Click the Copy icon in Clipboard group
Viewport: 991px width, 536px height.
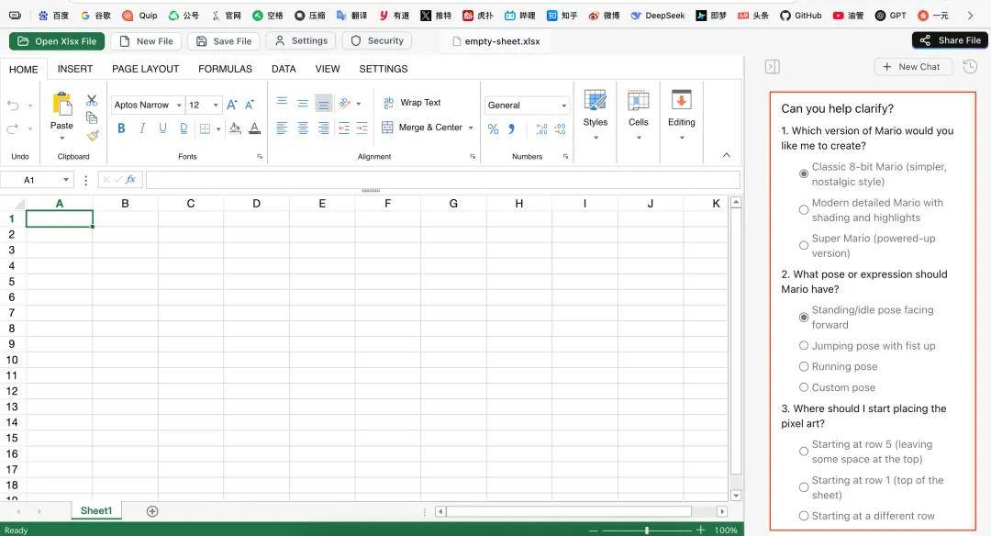pyautogui.click(x=92, y=117)
